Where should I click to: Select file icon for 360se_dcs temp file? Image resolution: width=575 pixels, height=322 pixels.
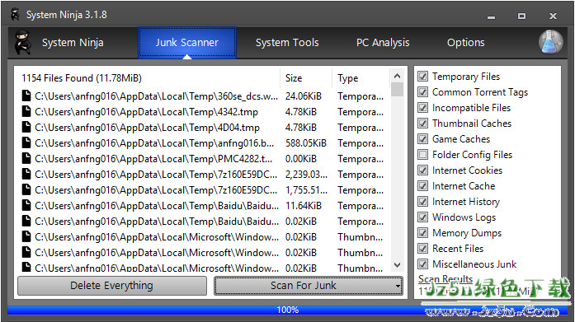click(26, 96)
